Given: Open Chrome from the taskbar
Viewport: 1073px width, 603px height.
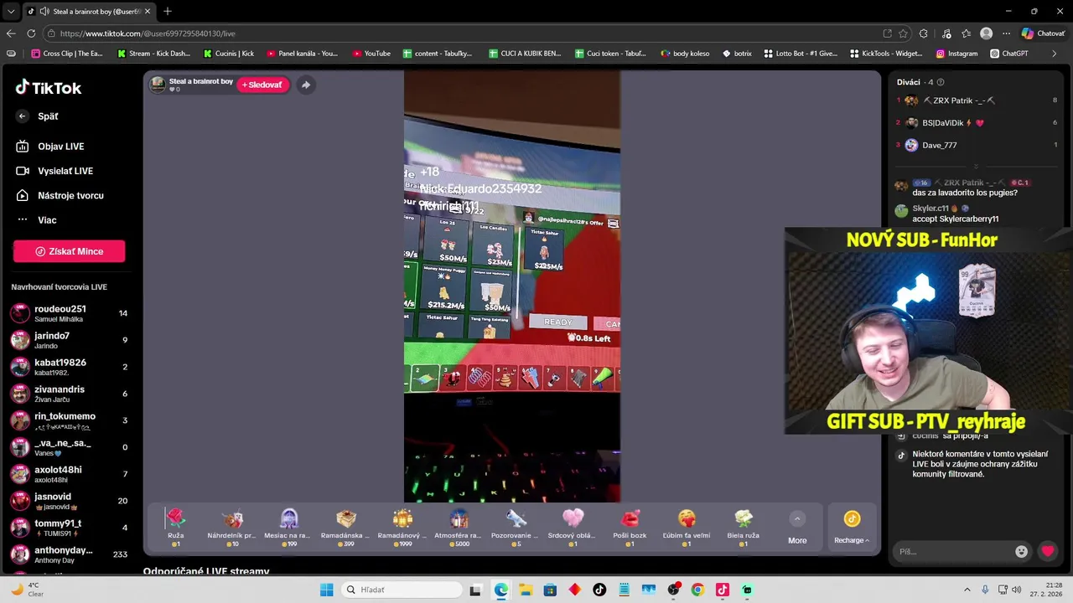Looking at the screenshot, I should [x=697, y=590].
